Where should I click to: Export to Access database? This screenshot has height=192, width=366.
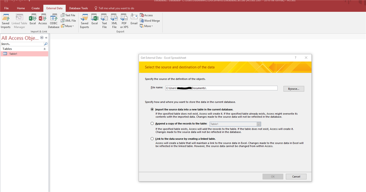[x=146, y=15]
